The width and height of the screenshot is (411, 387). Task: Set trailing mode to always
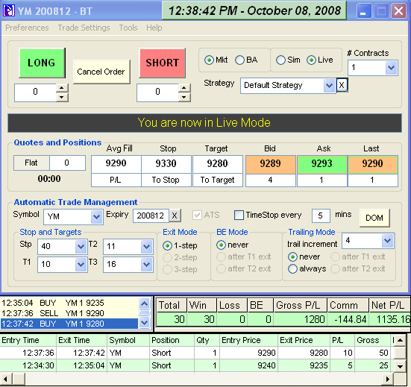click(x=292, y=268)
